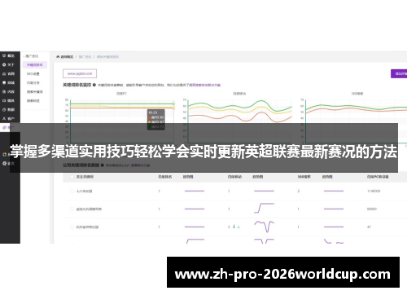Viewport: 407px width, 295px height.
Task: Open step-up mobile trend sparkline in 68000 row
Action: (x=264, y=208)
